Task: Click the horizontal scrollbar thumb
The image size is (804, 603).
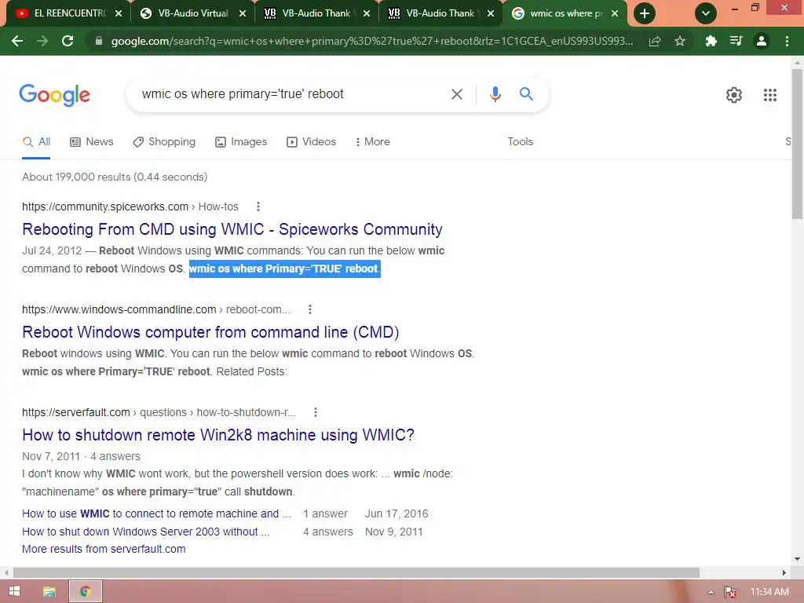Action: coord(356,572)
